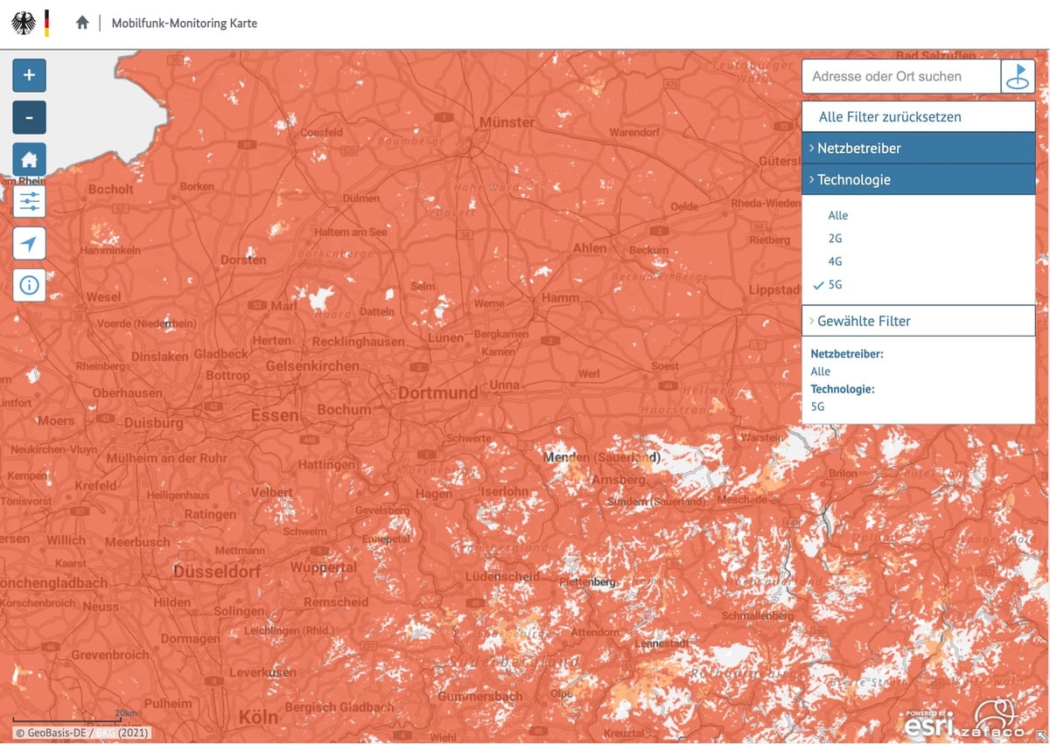Collapse the Technologie filter section
The image size is (1050, 744).
coord(918,179)
